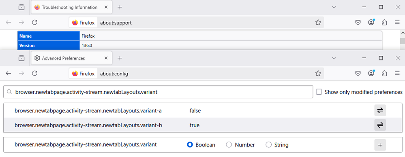Screen dimensions: 405x157
Task: Go back in the about:config window
Action: click(x=9, y=74)
